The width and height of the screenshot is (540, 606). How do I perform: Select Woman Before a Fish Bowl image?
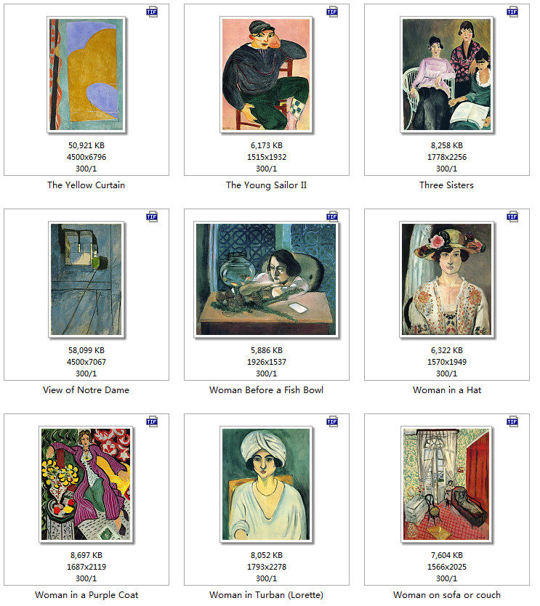tap(266, 280)
